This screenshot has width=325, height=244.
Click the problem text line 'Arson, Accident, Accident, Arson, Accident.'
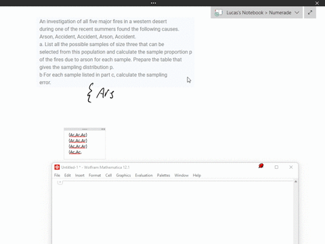pyautogui.click(x=87, y=37)
